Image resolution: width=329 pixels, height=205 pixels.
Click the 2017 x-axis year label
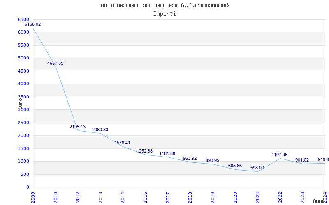pos(168,198)
